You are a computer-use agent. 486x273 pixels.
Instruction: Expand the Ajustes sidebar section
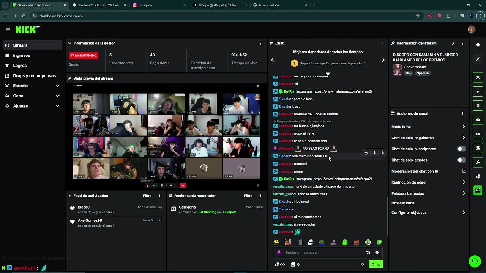tap(32, 106)
